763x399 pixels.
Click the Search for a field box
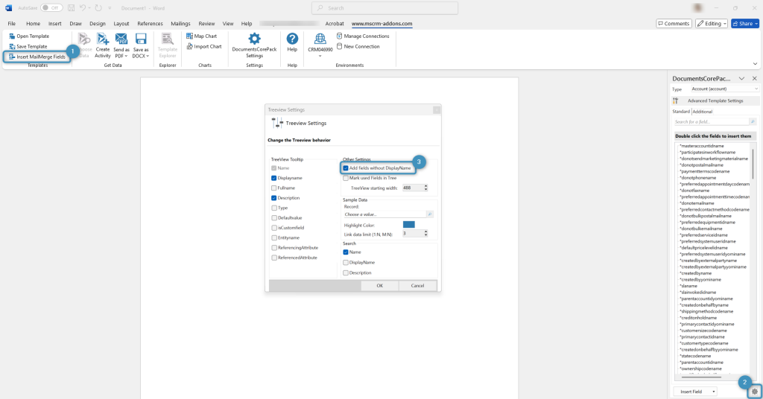coord(712,121)
